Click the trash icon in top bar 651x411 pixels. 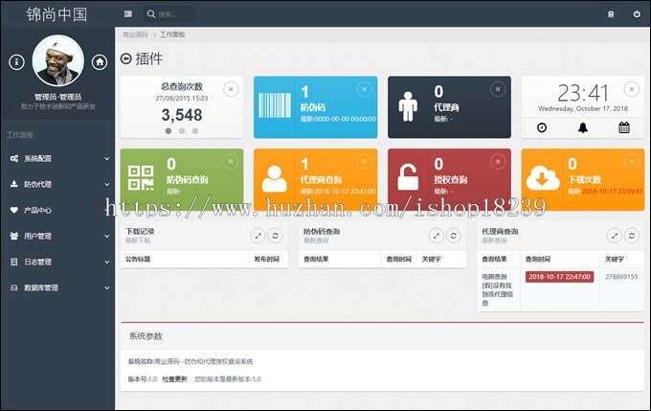tap(611, 14)
